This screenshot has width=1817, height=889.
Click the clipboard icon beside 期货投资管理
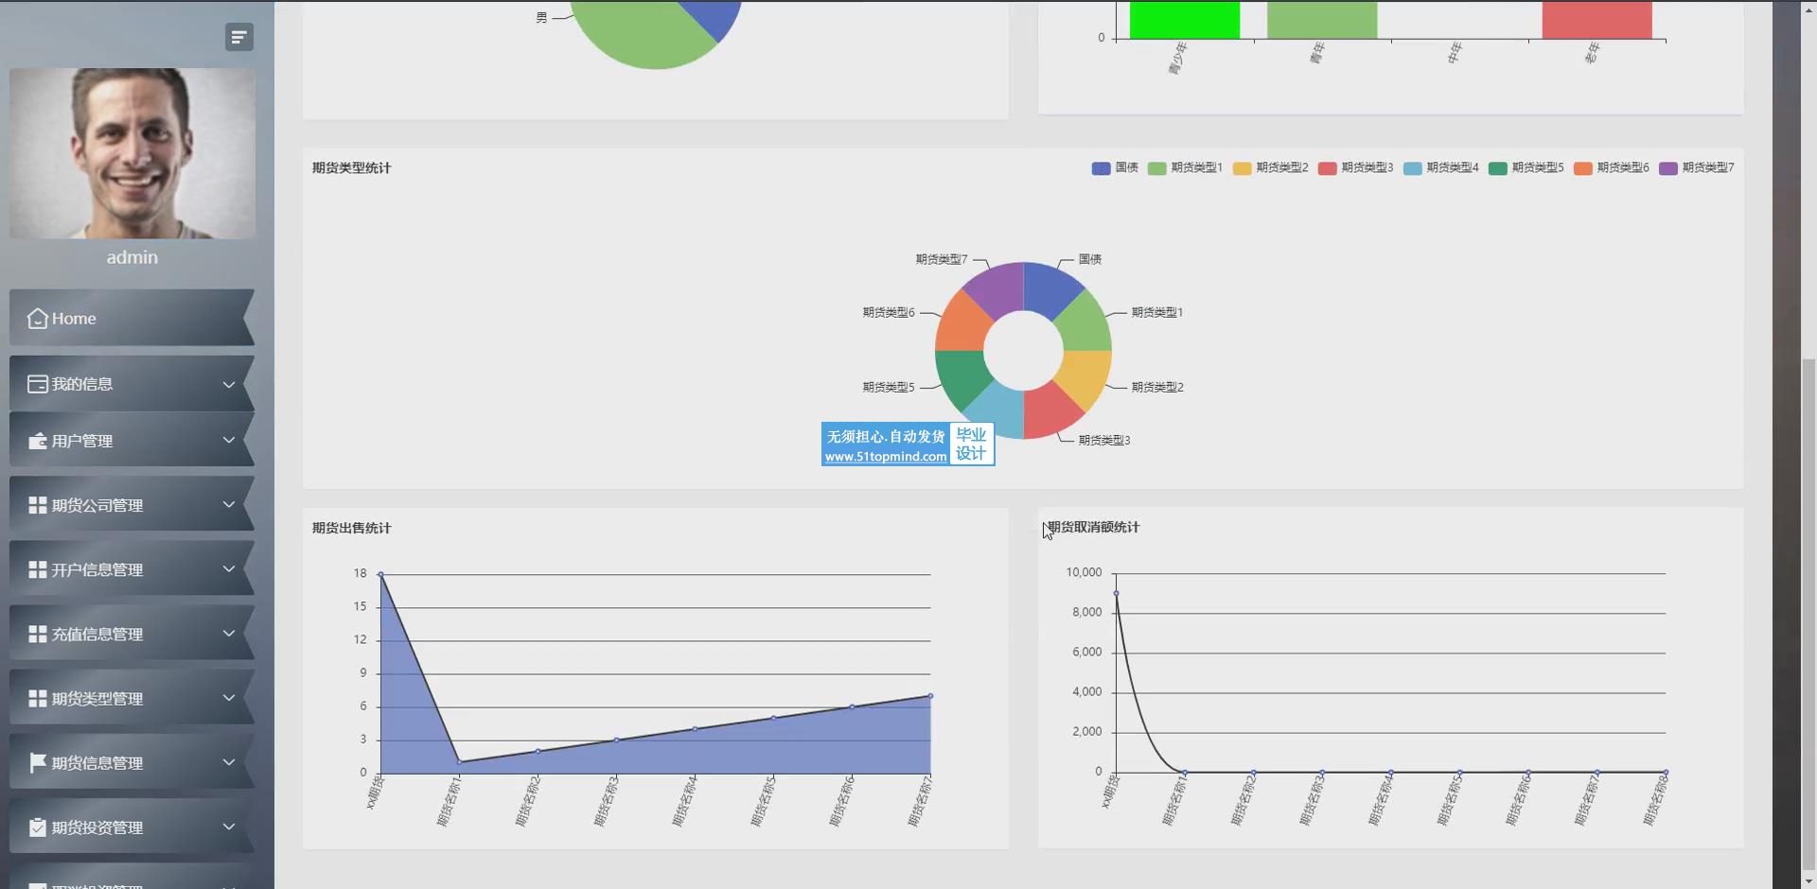38,827
